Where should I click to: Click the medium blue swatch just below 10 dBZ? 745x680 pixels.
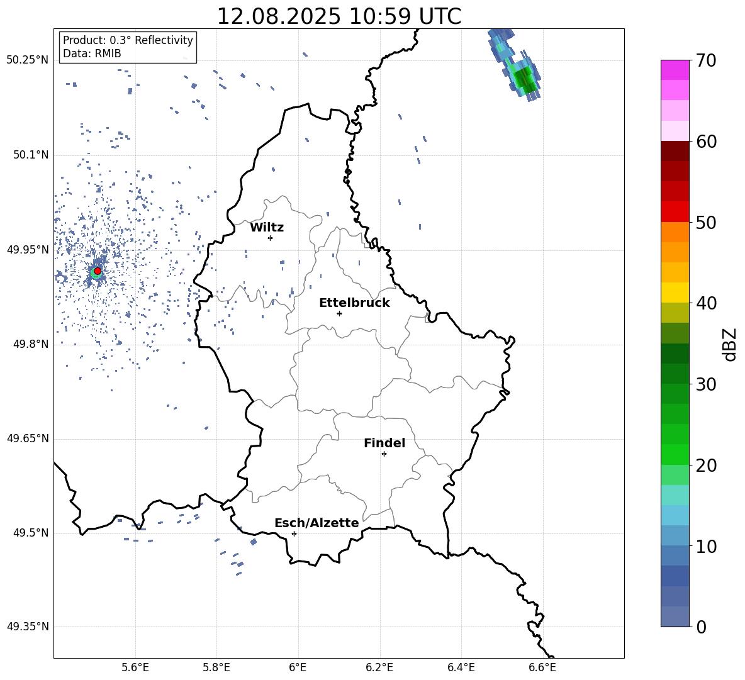tap(675, 555)
